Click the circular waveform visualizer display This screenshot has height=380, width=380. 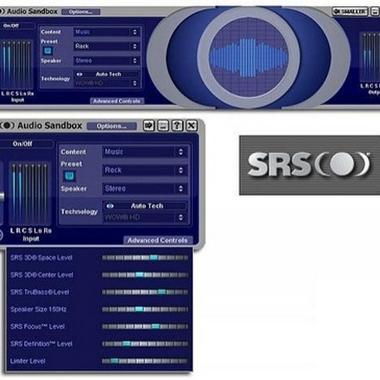(x=248, y=57)
